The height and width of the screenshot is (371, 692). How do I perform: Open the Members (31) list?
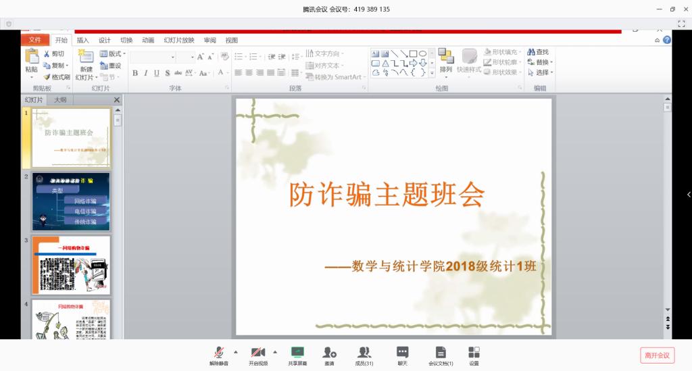pos(364,353)
